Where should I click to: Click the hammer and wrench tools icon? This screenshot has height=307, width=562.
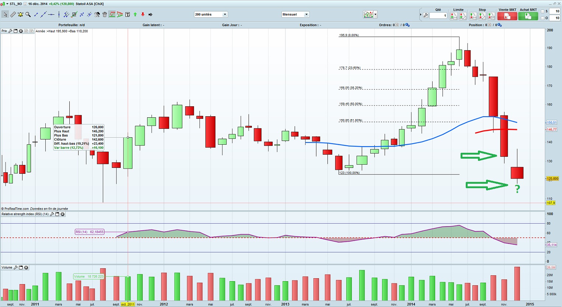coord(97,14)
